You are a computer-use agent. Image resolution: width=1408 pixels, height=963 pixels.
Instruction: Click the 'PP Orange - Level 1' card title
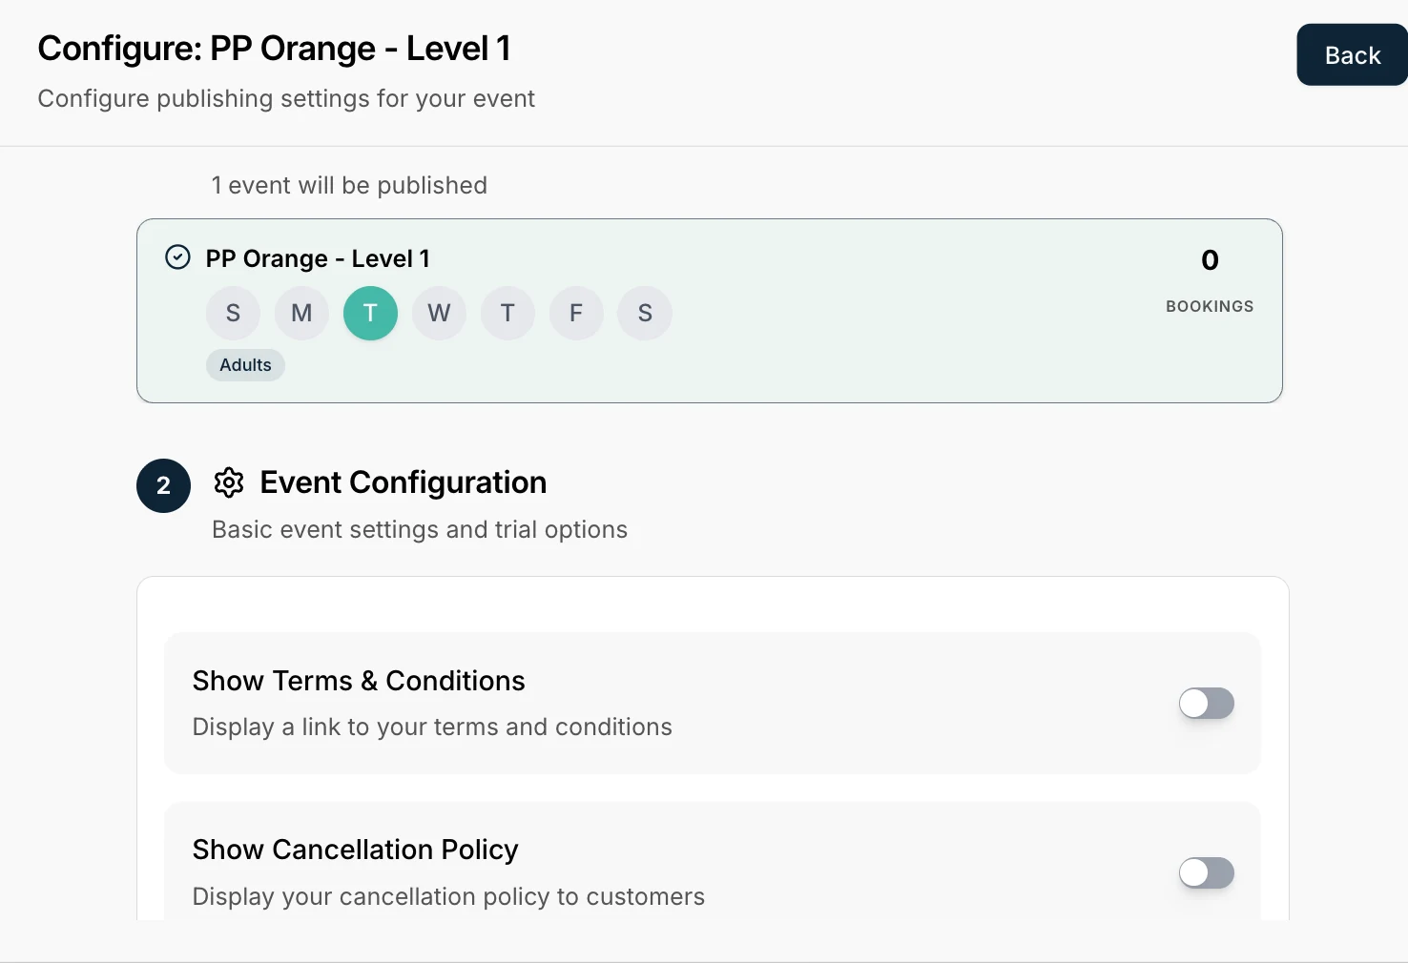tap(318, 258)
